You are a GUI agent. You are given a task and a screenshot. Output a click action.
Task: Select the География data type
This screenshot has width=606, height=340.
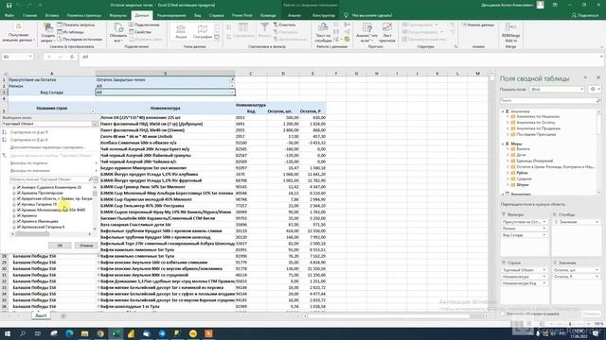click(203, 32)
